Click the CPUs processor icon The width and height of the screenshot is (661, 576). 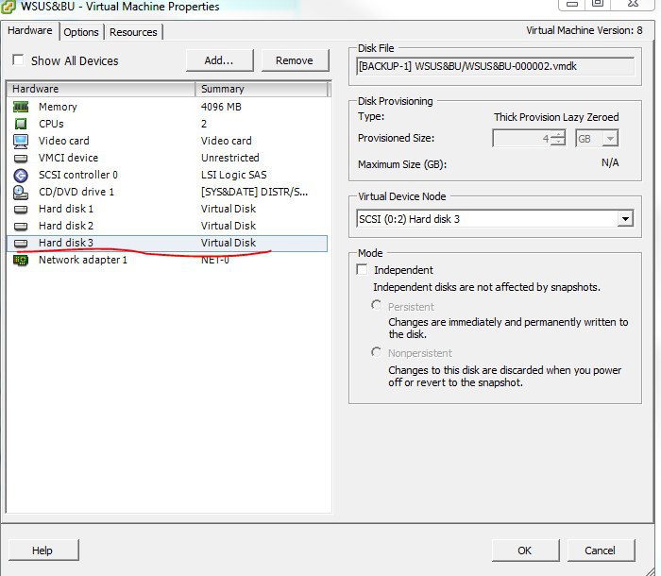(x=21, y=124)
